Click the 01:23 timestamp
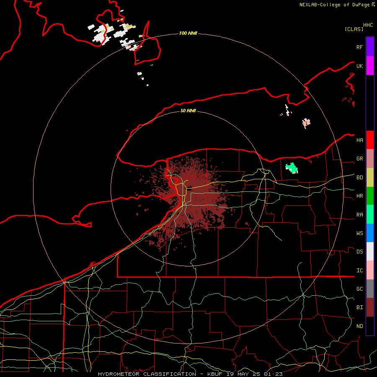The image size is (377, 377). [273, 374]
